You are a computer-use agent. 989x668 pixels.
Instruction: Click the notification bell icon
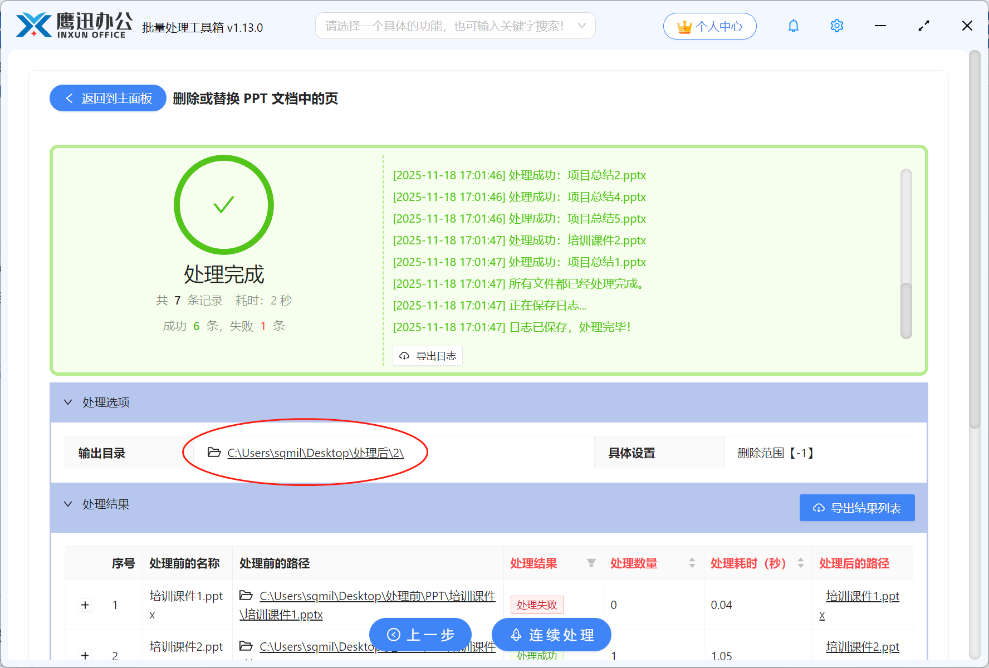pyautogui.click(x=793, y=26)
